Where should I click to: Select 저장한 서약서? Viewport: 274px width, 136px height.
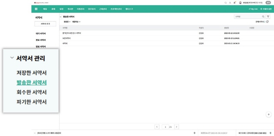pos(32,73)
